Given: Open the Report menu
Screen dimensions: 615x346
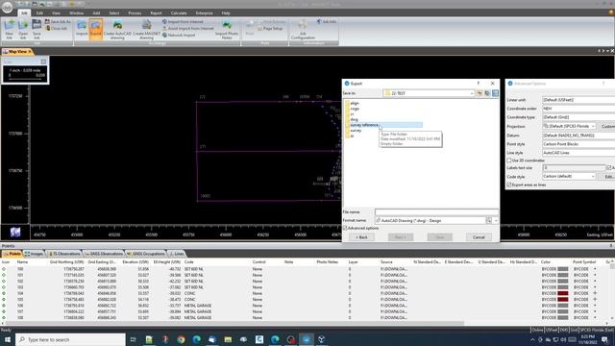Looking at the screenshot, I should (156, 12).
